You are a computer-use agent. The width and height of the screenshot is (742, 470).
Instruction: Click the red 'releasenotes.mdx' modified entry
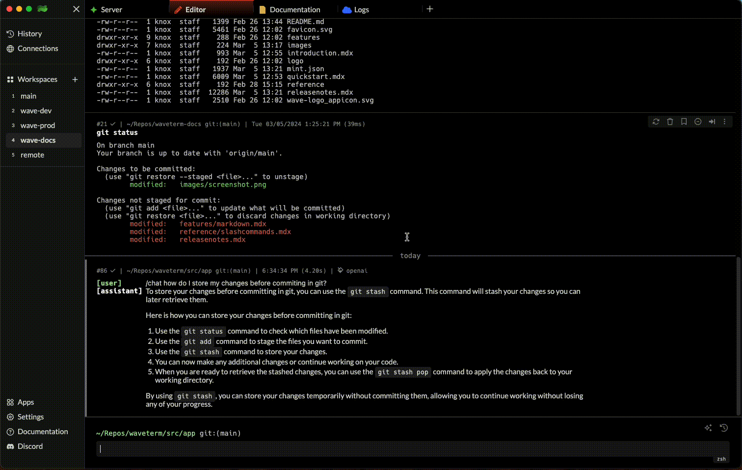click(212, 239)
